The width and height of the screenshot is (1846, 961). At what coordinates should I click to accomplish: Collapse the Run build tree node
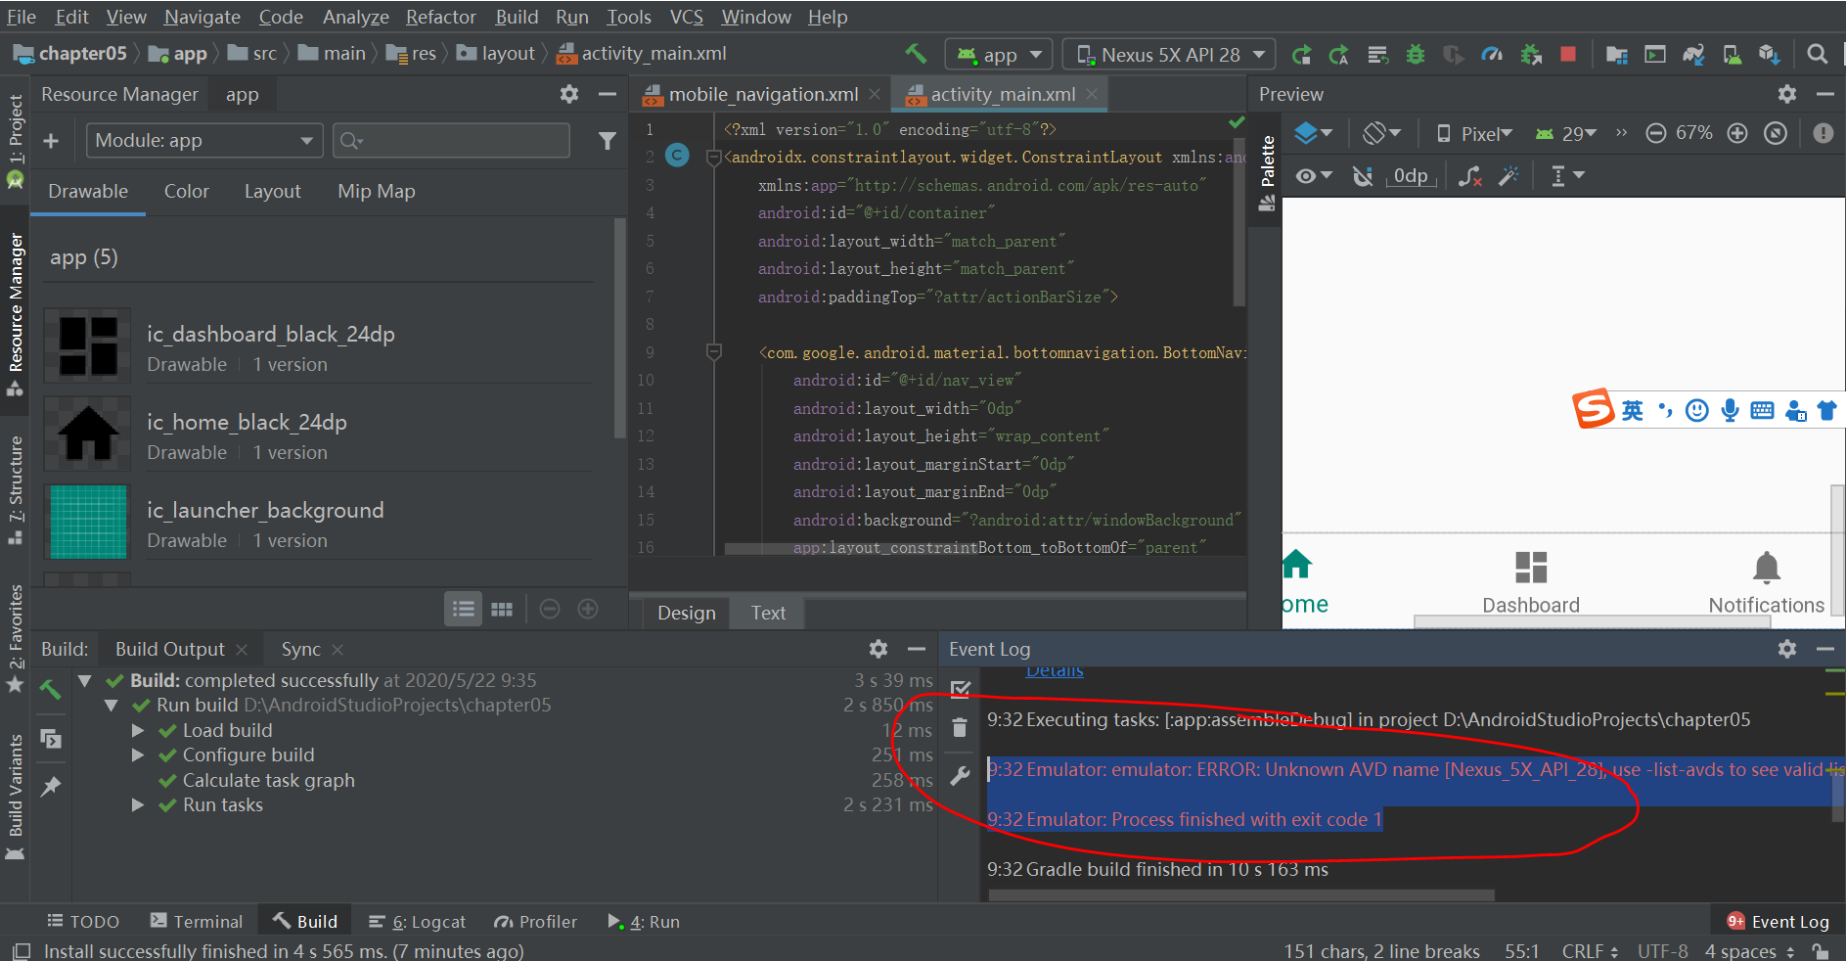[112, 706]
